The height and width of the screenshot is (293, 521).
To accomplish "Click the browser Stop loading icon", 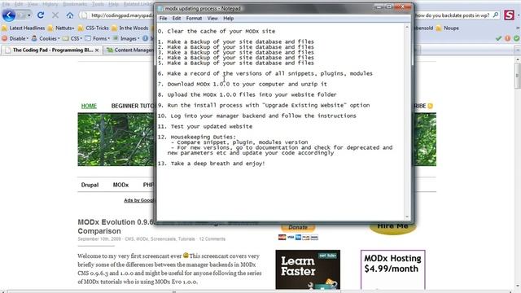I will (55, 15).
